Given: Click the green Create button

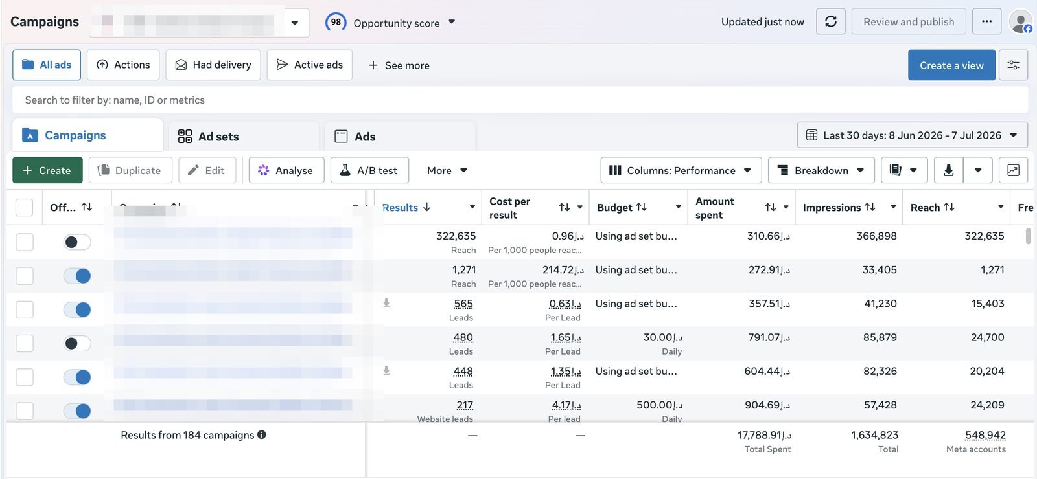Looking at the screenshot, I should click(47, 170).
